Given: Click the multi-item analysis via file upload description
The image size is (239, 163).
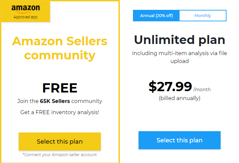Looking at the screenshot, I should coord(180,57).
